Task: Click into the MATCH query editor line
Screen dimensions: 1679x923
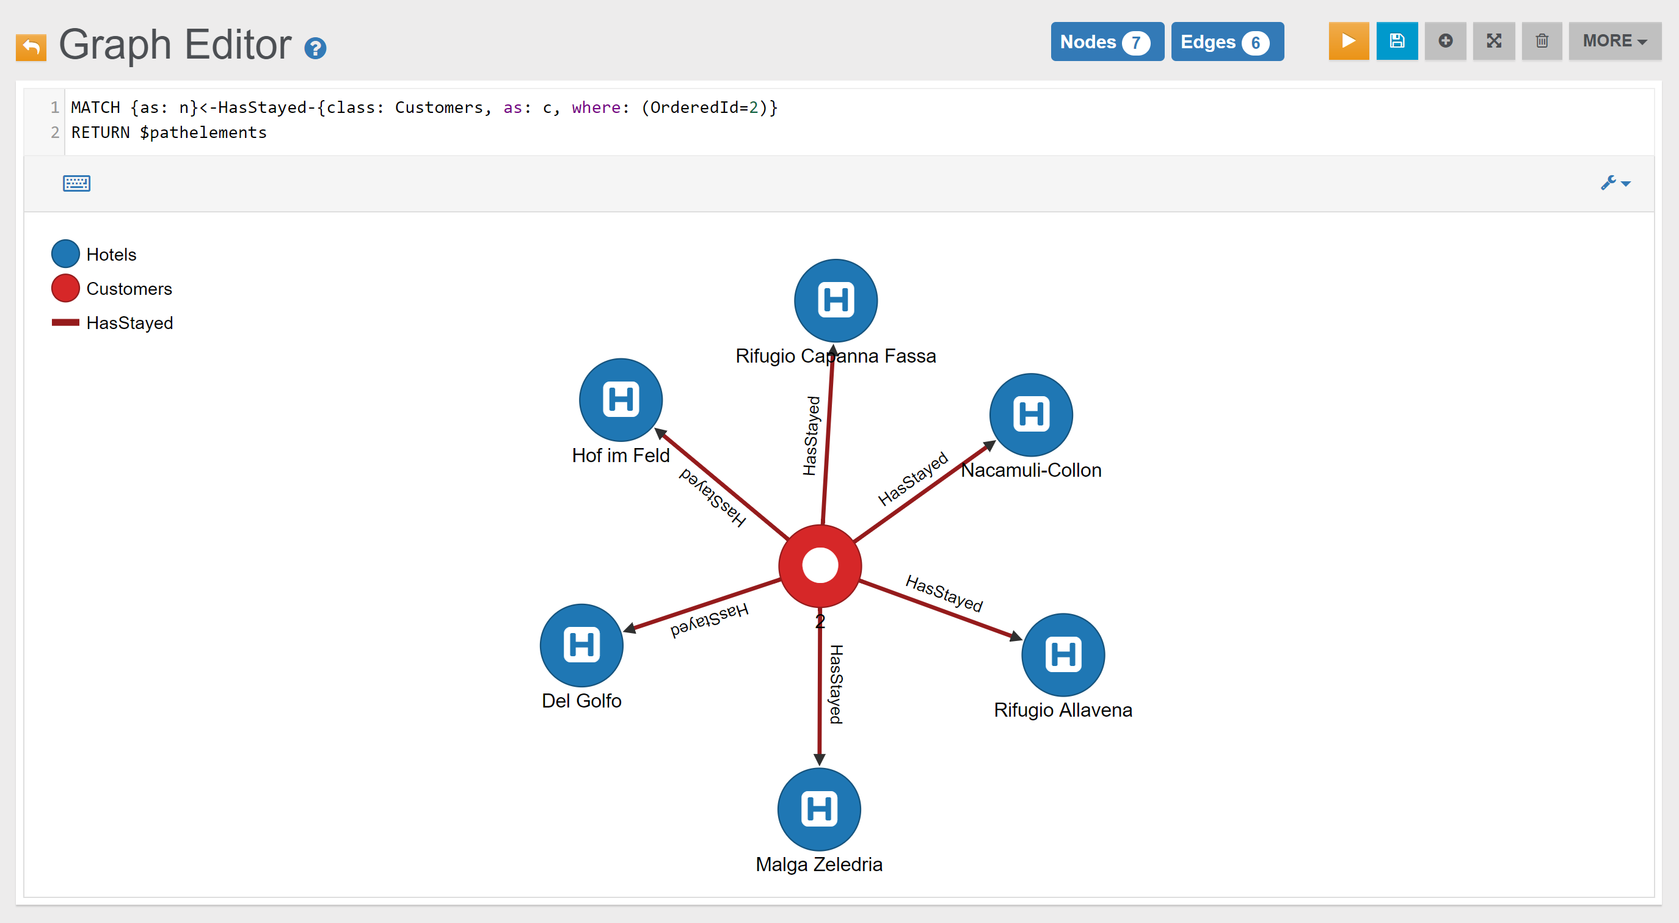Action: point(424,107)
